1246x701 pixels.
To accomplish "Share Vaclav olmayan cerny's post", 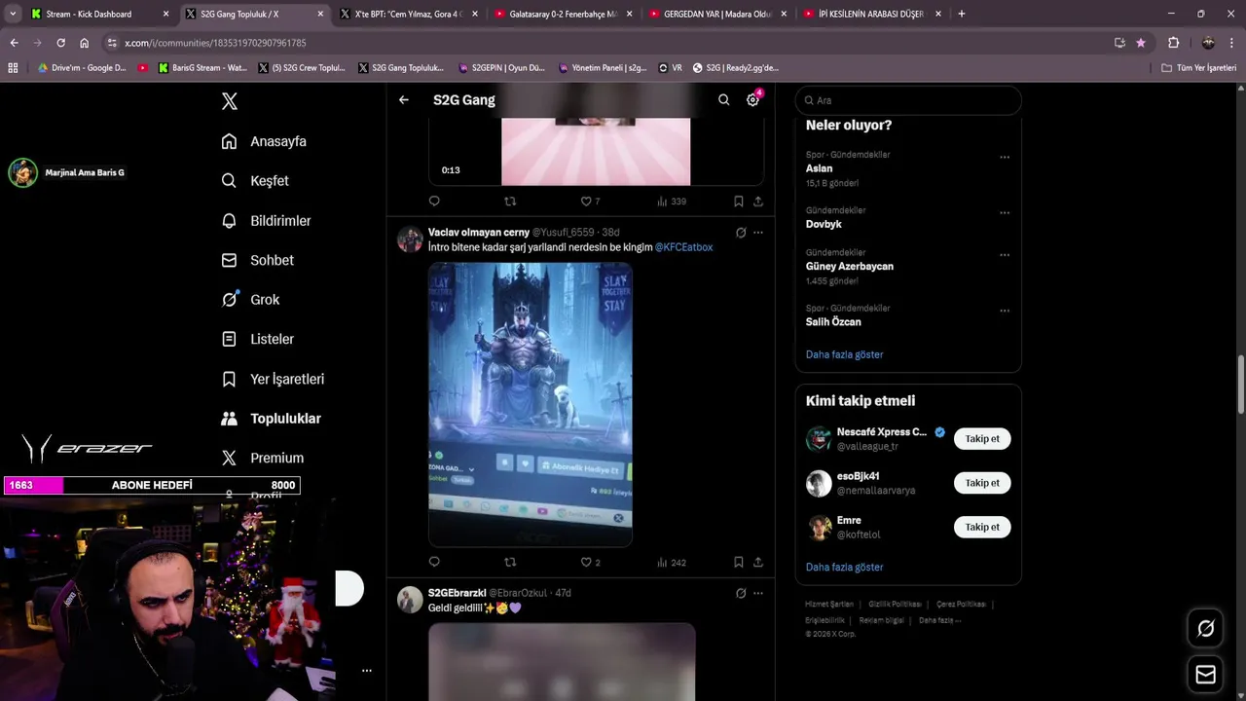I will [x=757, y=562].
